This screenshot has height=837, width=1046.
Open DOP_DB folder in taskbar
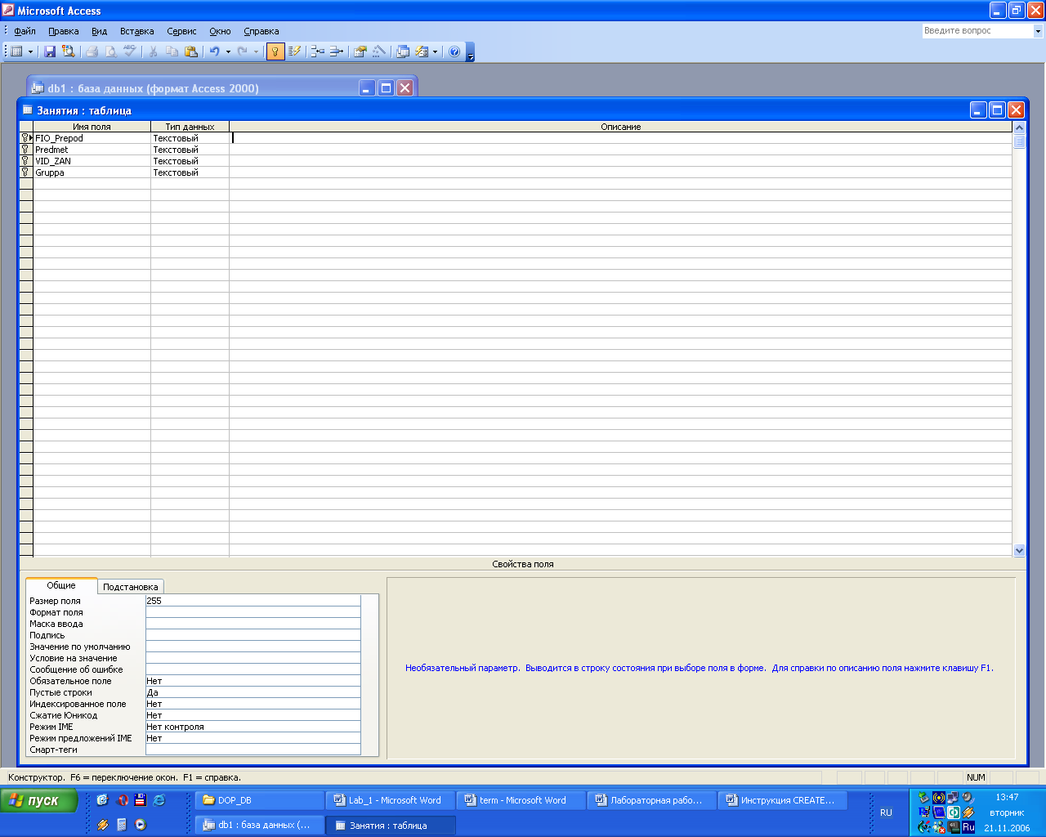click(259, 800)
